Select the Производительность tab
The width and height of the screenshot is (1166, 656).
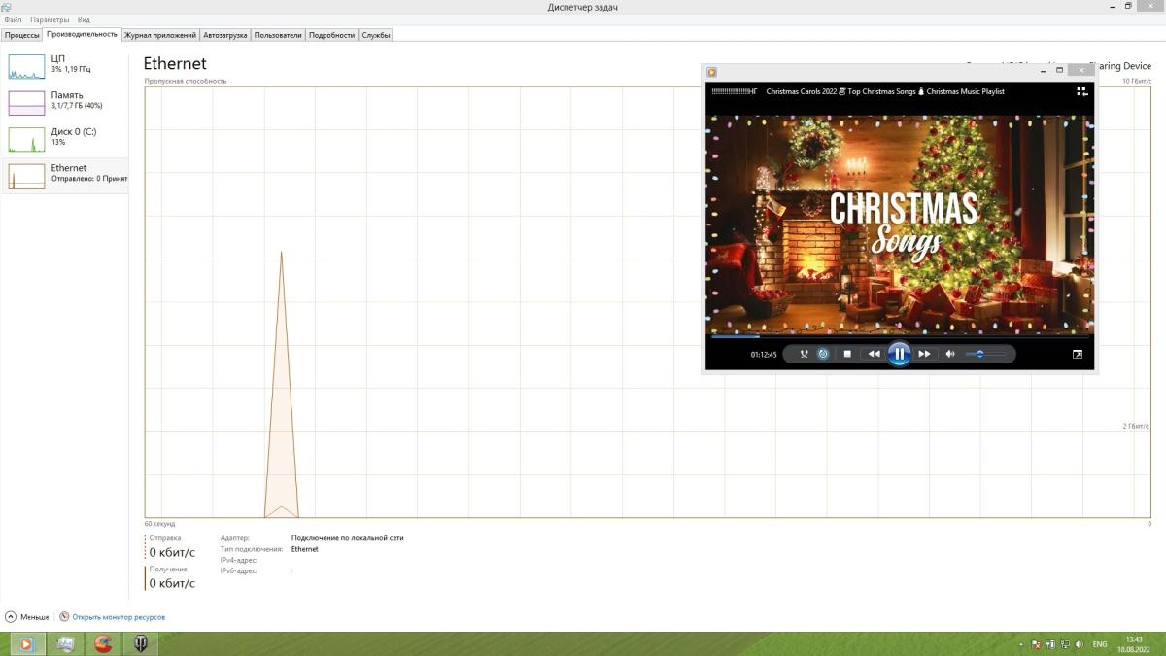click(82, 34)
